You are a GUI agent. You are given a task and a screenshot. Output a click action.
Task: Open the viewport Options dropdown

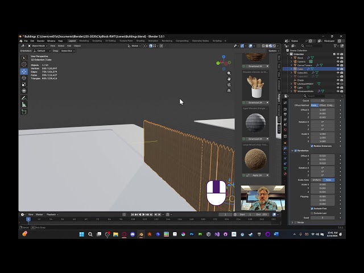[274, 51]
